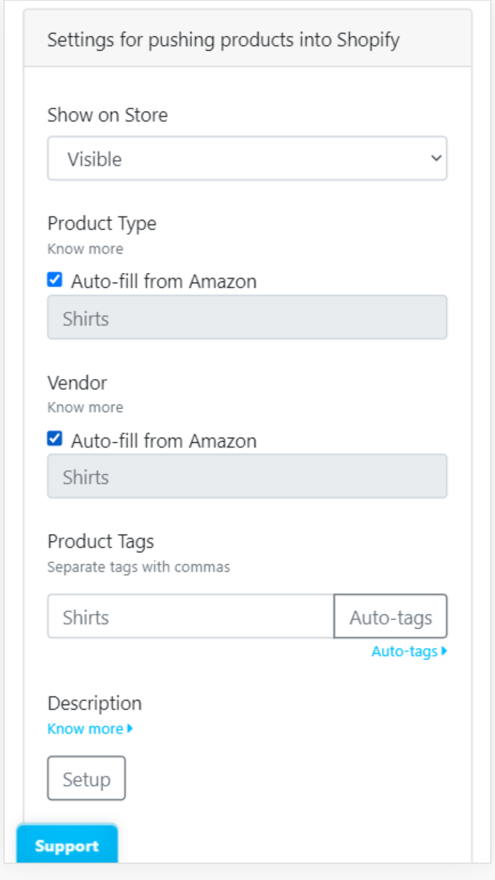
Task: Click the Product Type heading
Action: point(102,223)
